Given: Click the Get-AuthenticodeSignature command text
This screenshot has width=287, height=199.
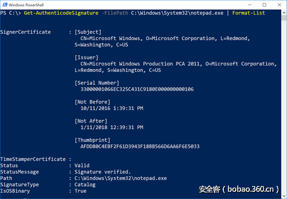Looking at the screenshot, I should click(61, 13).
